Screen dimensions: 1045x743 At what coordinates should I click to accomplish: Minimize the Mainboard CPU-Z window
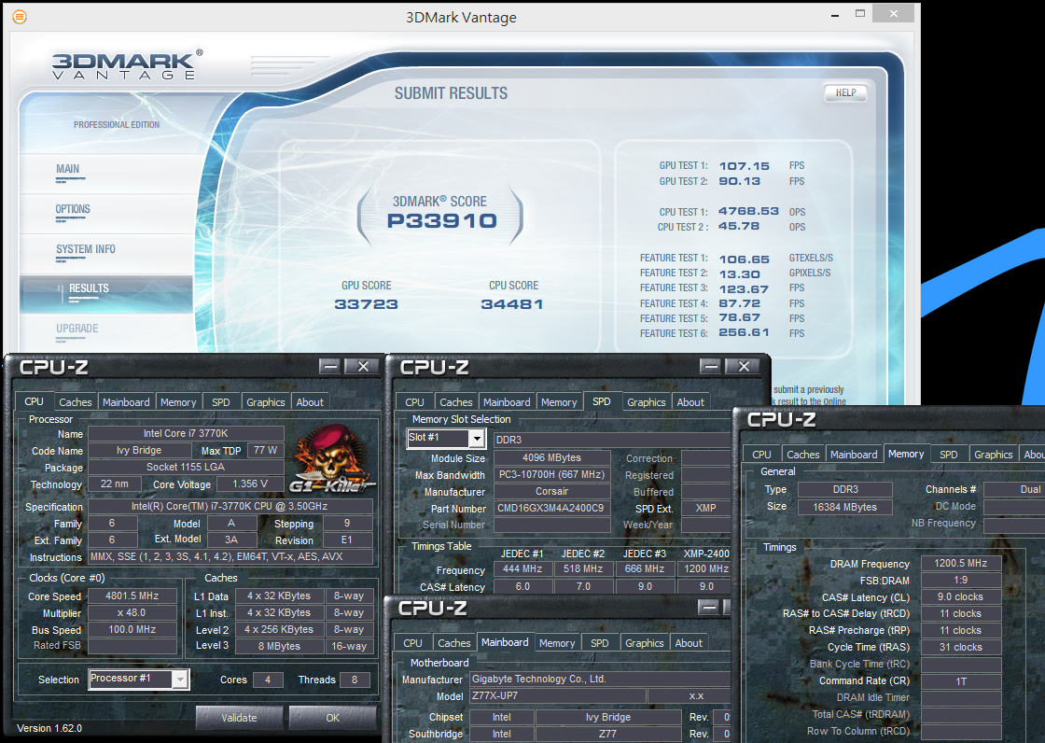click(x=708, y=607)
